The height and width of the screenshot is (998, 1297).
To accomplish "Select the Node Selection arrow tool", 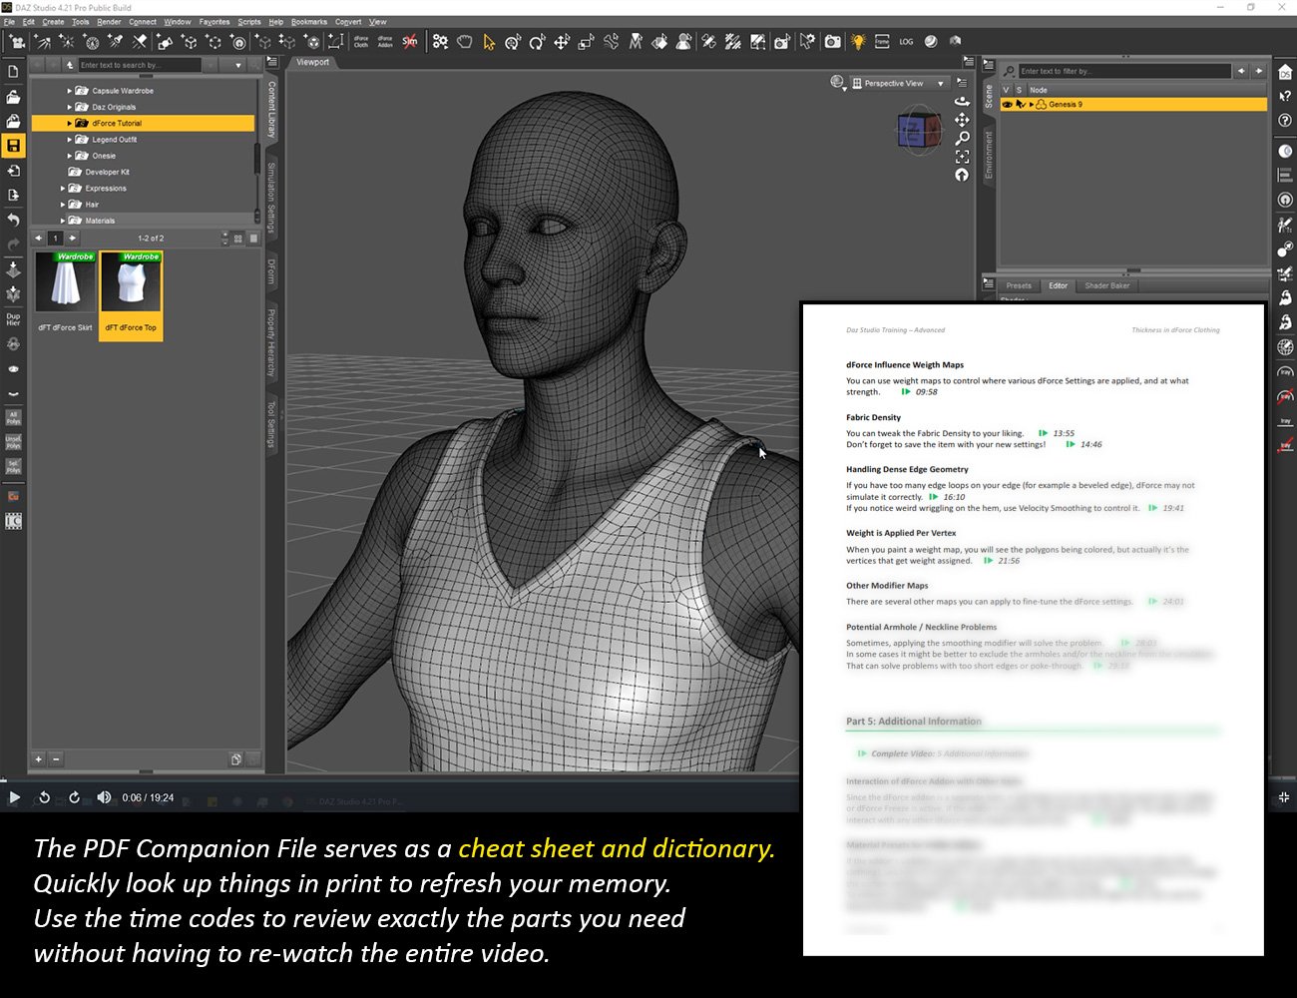I will [x=489, y=42].
